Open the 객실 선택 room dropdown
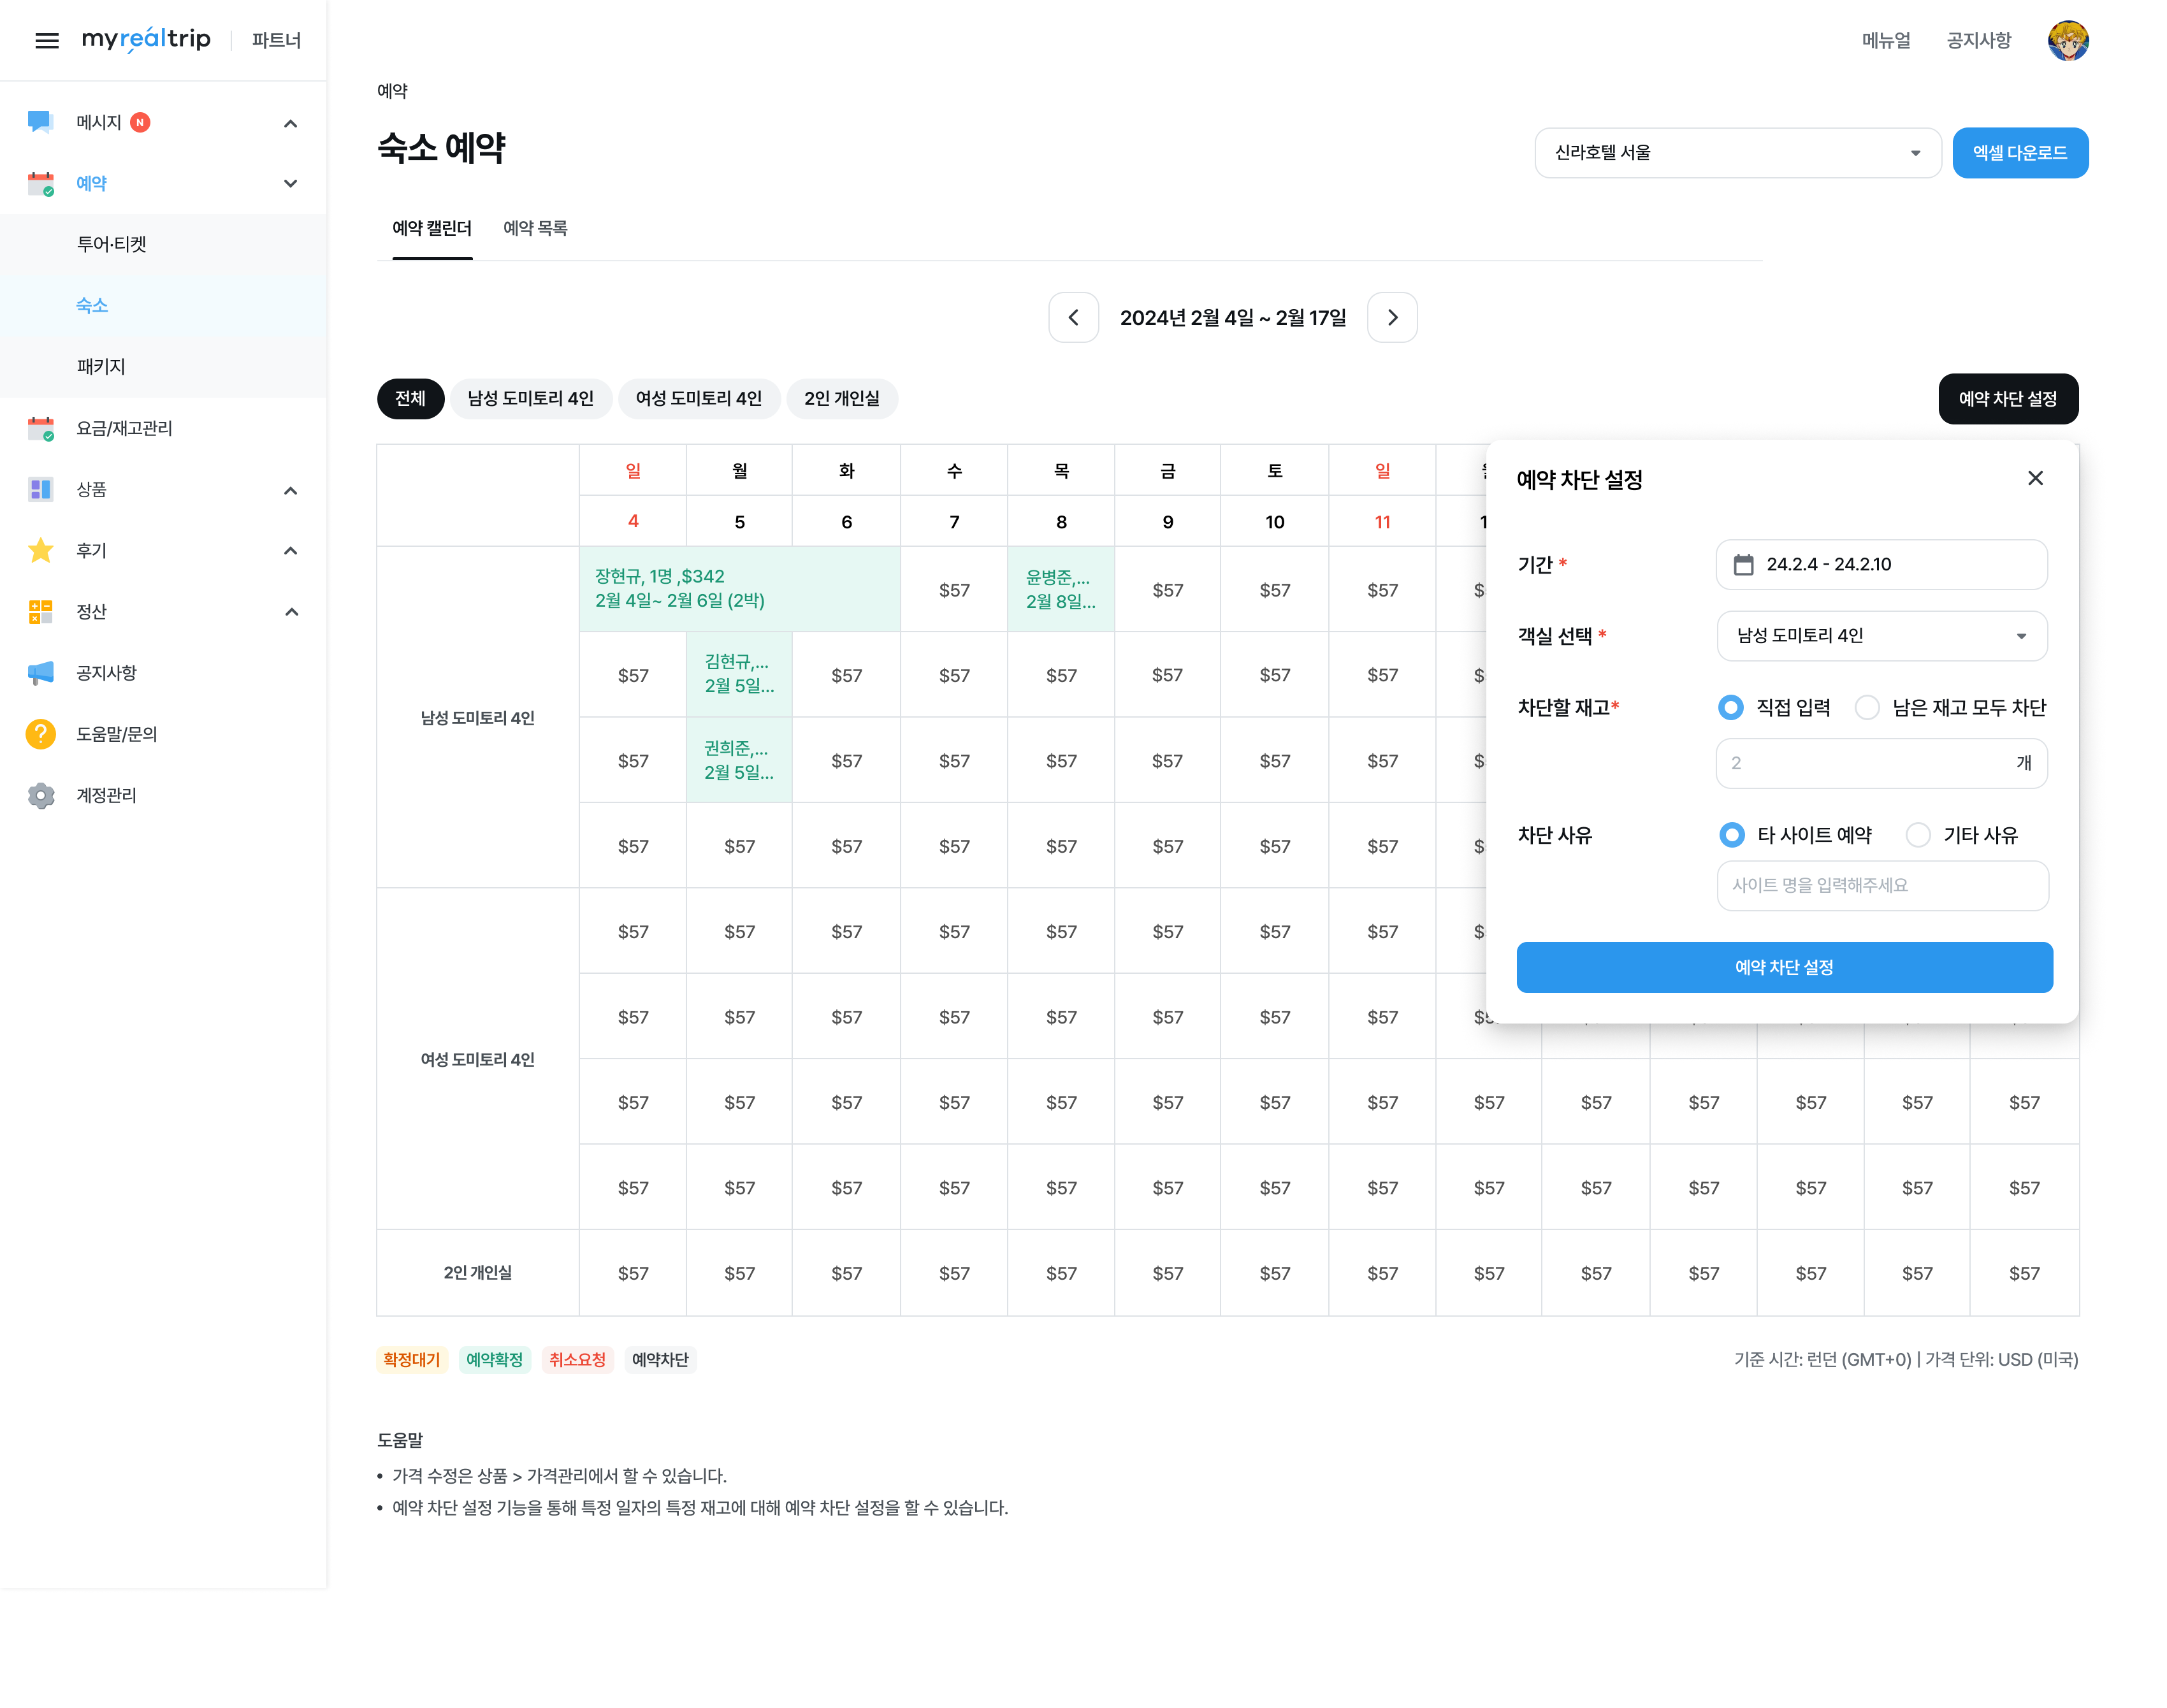Image resolution: width=2167 pixels, height=1708 pixels. tap(1881, 636)
